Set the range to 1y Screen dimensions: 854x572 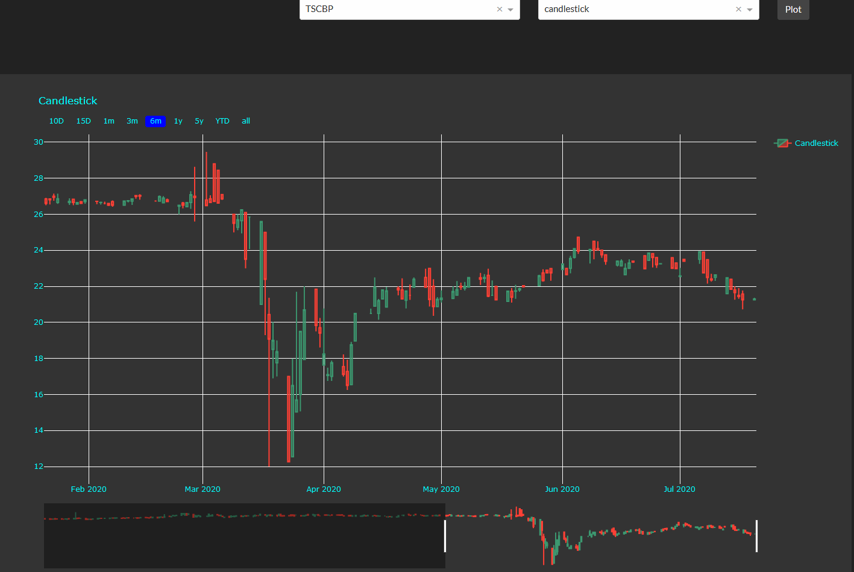178,121
